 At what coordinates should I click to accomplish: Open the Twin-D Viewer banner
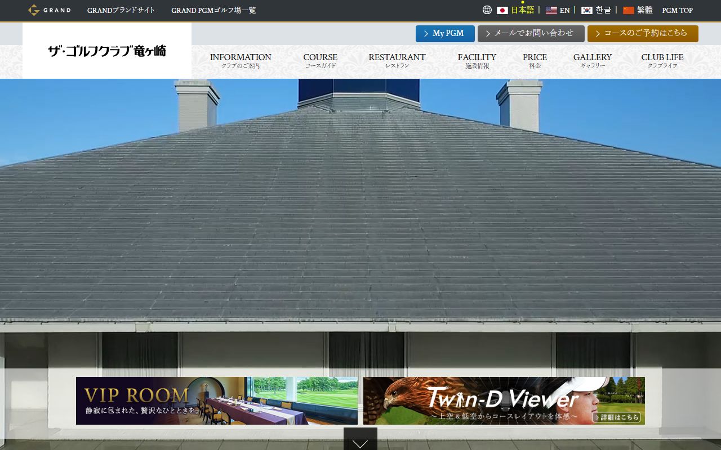(x=504, y=400)
